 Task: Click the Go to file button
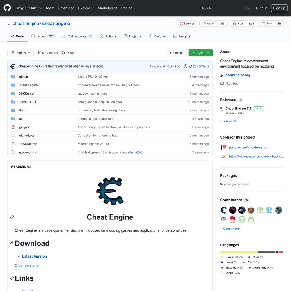[176, 53]
